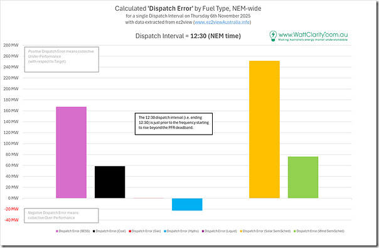Select legend label 'Dispatch Error (Hydro)'

click(183, 231)
